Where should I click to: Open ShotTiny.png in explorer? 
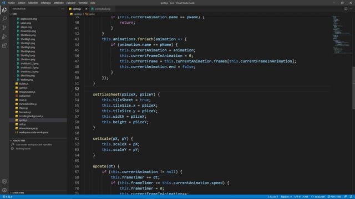click(28, 76)
